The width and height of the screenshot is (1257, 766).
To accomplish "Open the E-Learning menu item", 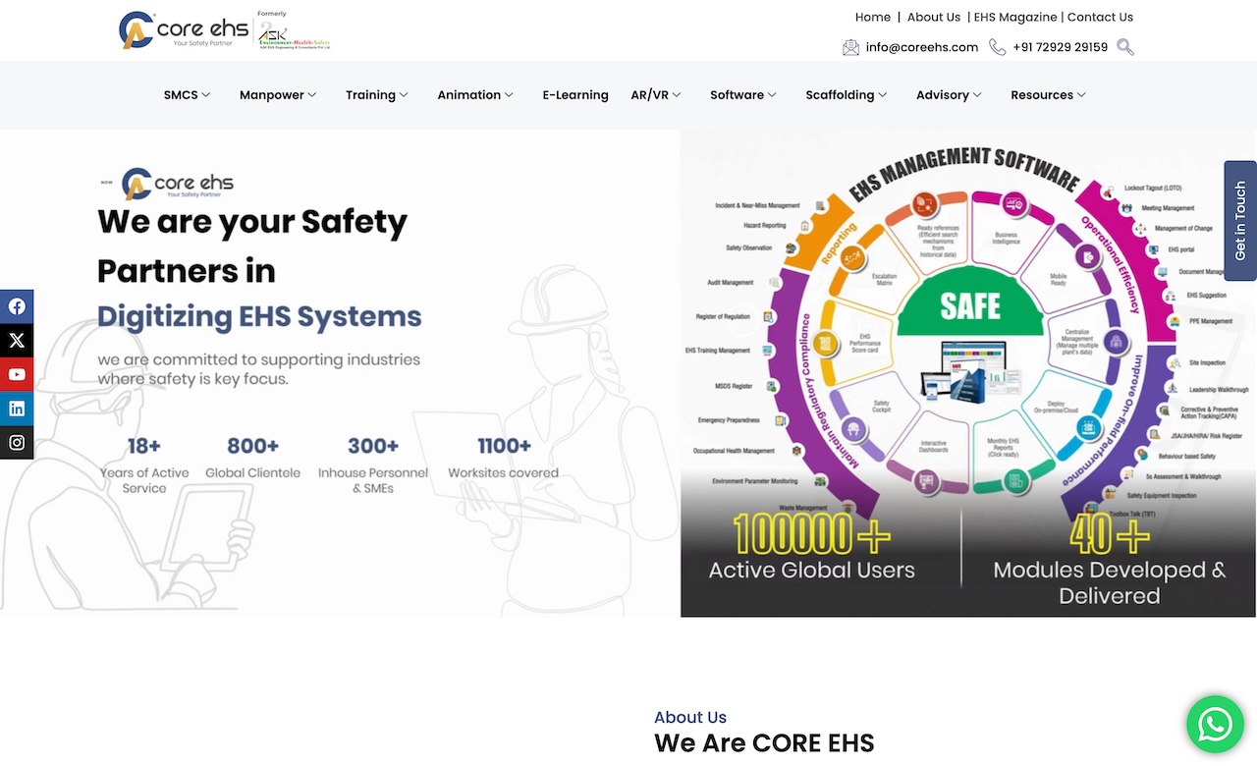I will coord(575,95).
